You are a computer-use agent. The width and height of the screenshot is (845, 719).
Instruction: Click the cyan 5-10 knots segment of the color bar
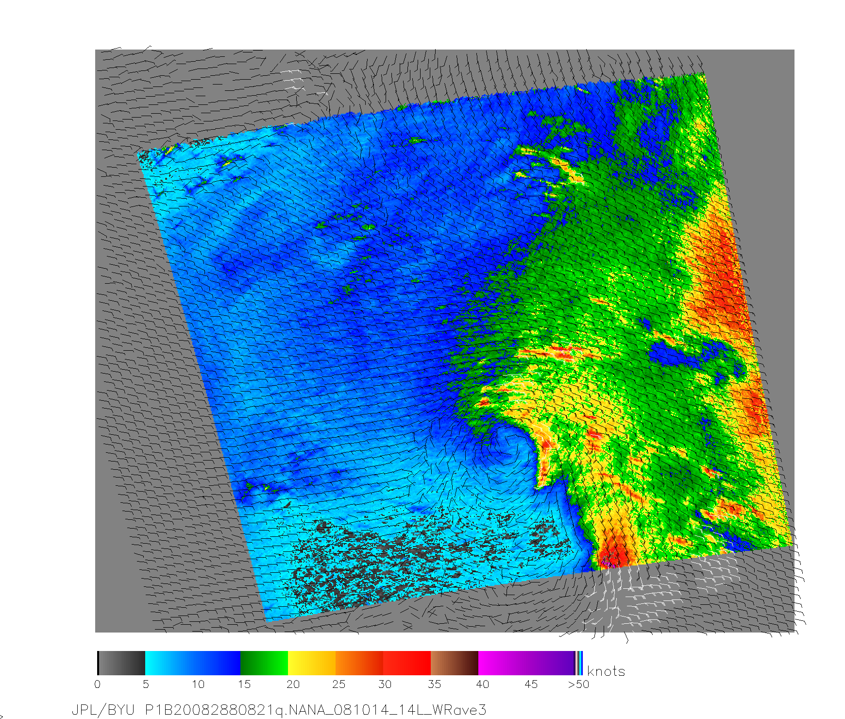[x=169, y=663]
